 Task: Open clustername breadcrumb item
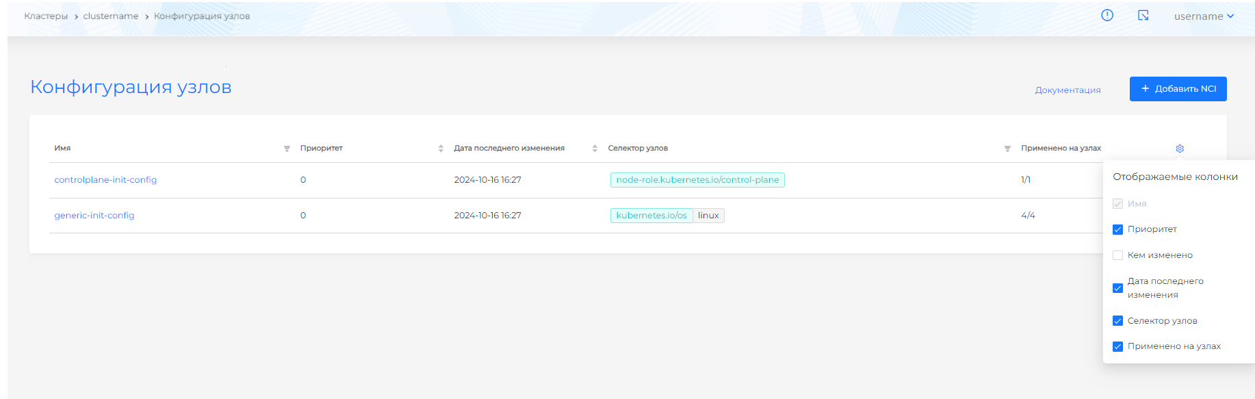point(110,16)
